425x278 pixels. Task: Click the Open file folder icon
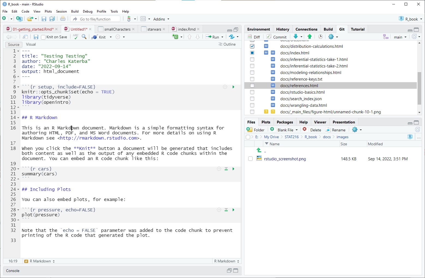[x=30, y=19]
